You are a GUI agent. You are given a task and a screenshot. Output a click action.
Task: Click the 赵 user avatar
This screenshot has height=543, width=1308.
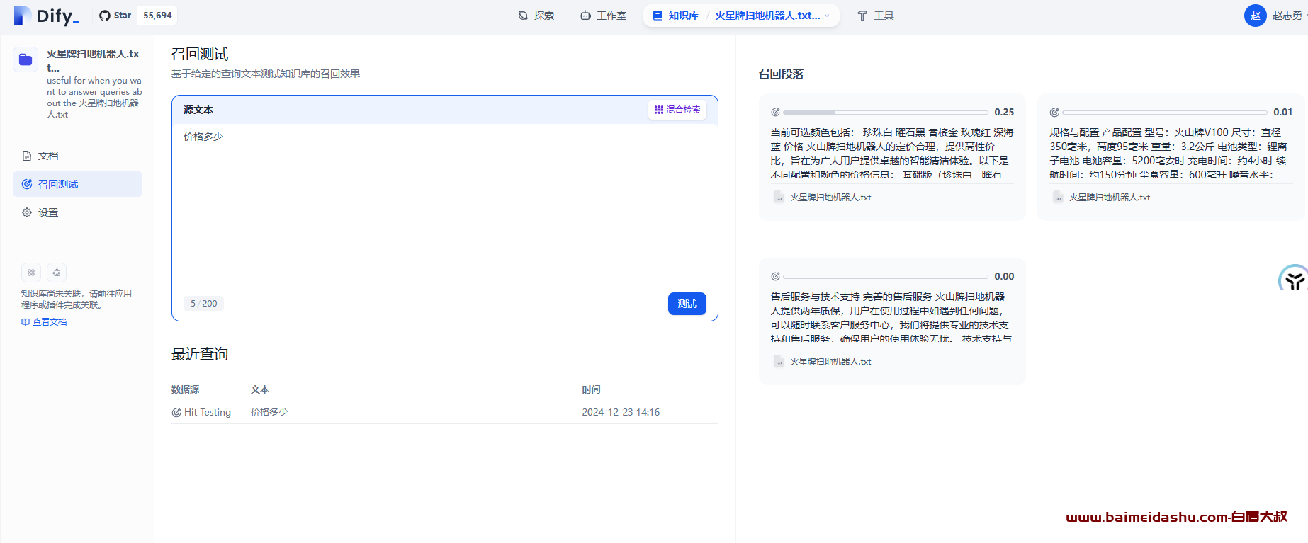(x=1255, y=16)
